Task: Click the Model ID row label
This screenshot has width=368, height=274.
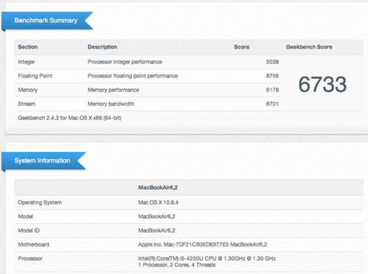Action: click(x=28, y=231)
